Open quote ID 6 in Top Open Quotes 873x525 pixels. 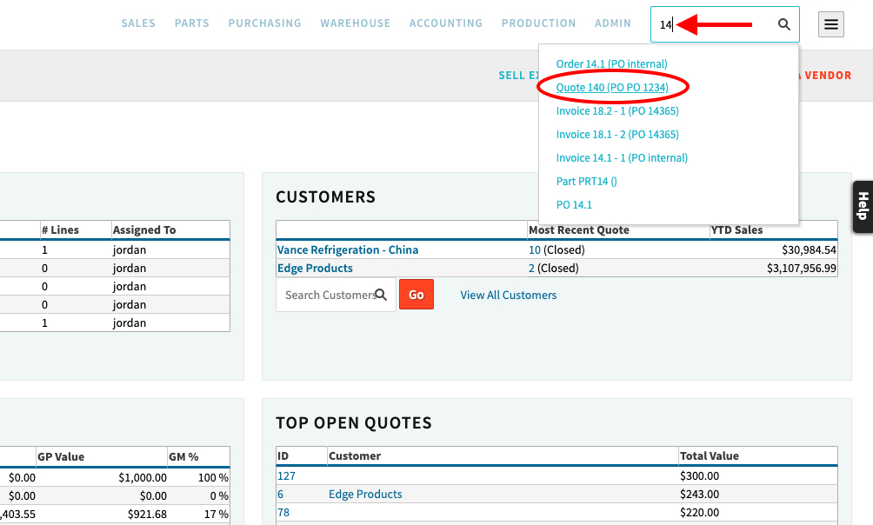281,495
